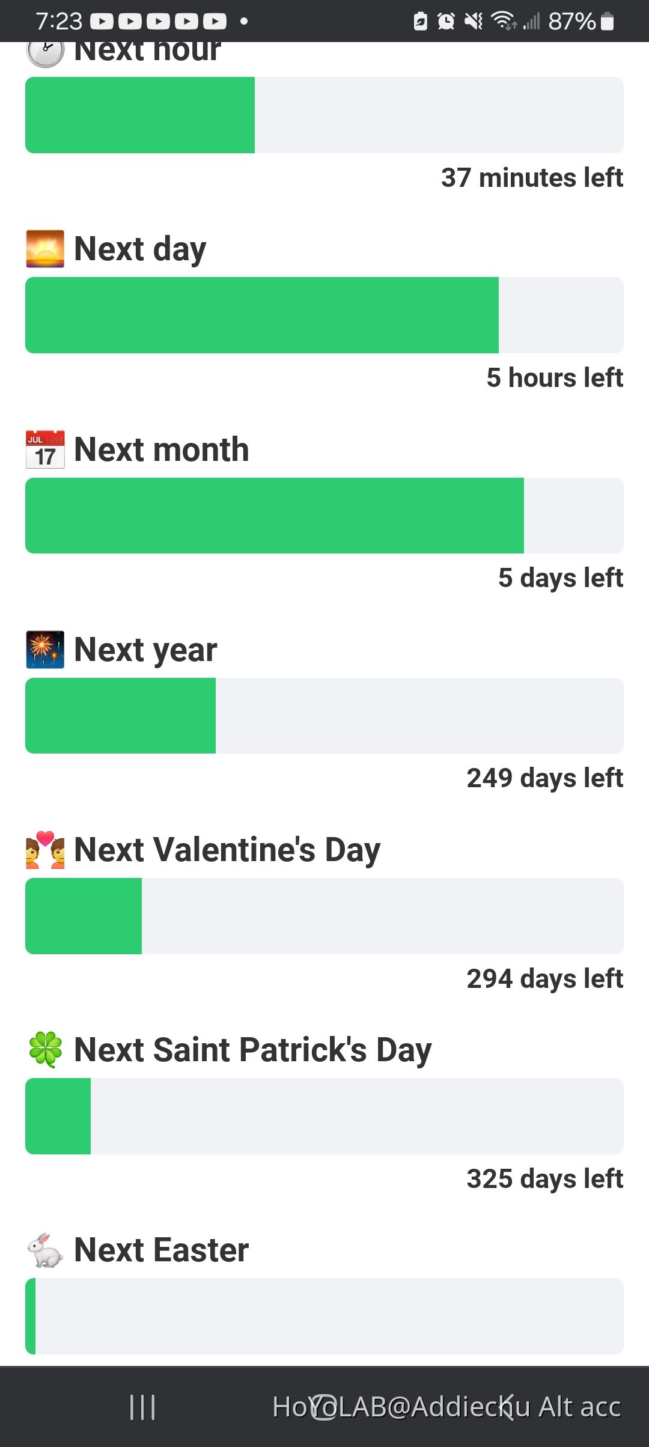This screenshot has height=1447, width=649.
Task: Tap the "249 days left" label
Action: pos(544,778)
